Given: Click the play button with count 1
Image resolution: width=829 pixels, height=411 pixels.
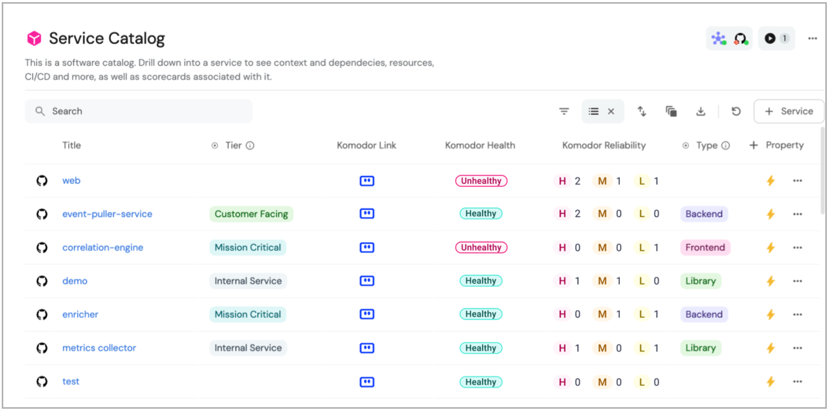Looking at the screenshot, I should coord(776,39).
